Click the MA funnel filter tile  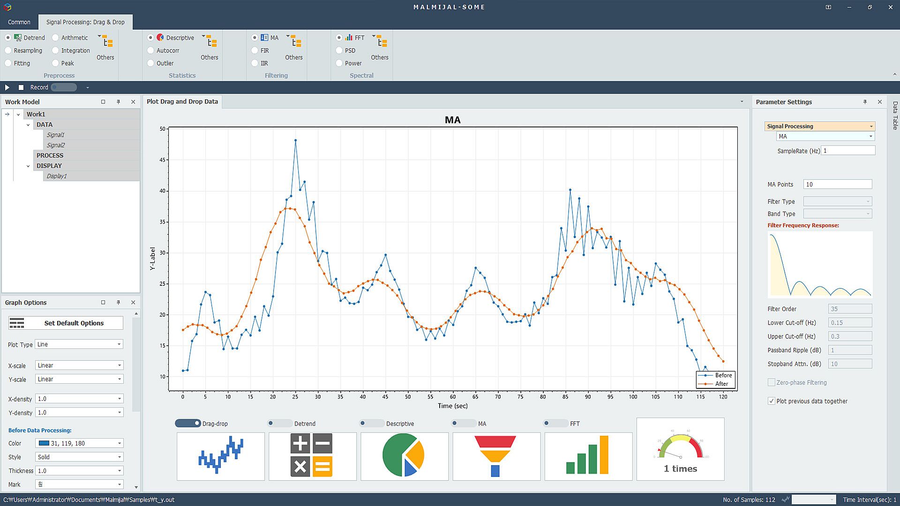pos(496,456)
